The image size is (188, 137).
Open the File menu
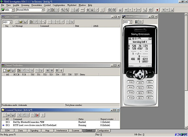(x=3, y=5)
